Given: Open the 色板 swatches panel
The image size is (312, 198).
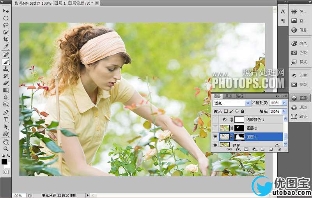Looking at the screenshot, I should (300, 53).
